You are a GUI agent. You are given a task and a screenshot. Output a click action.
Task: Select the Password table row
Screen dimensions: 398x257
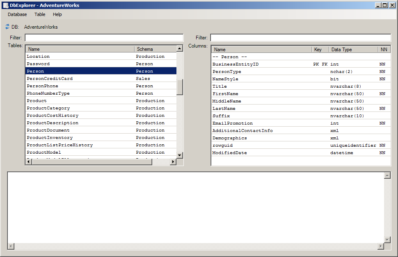[101, 64]
